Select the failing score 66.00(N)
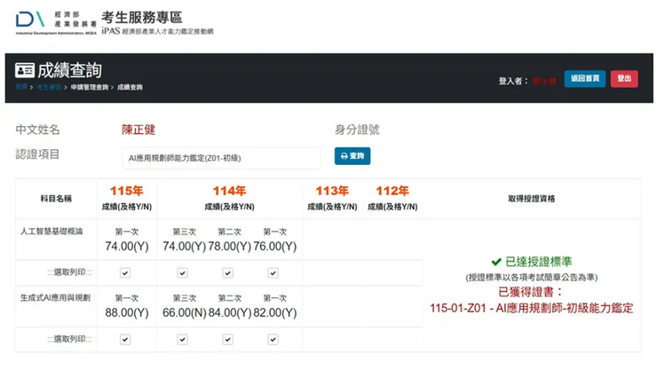This screenshot has height=370, width=657. click(x=185, y=312)
